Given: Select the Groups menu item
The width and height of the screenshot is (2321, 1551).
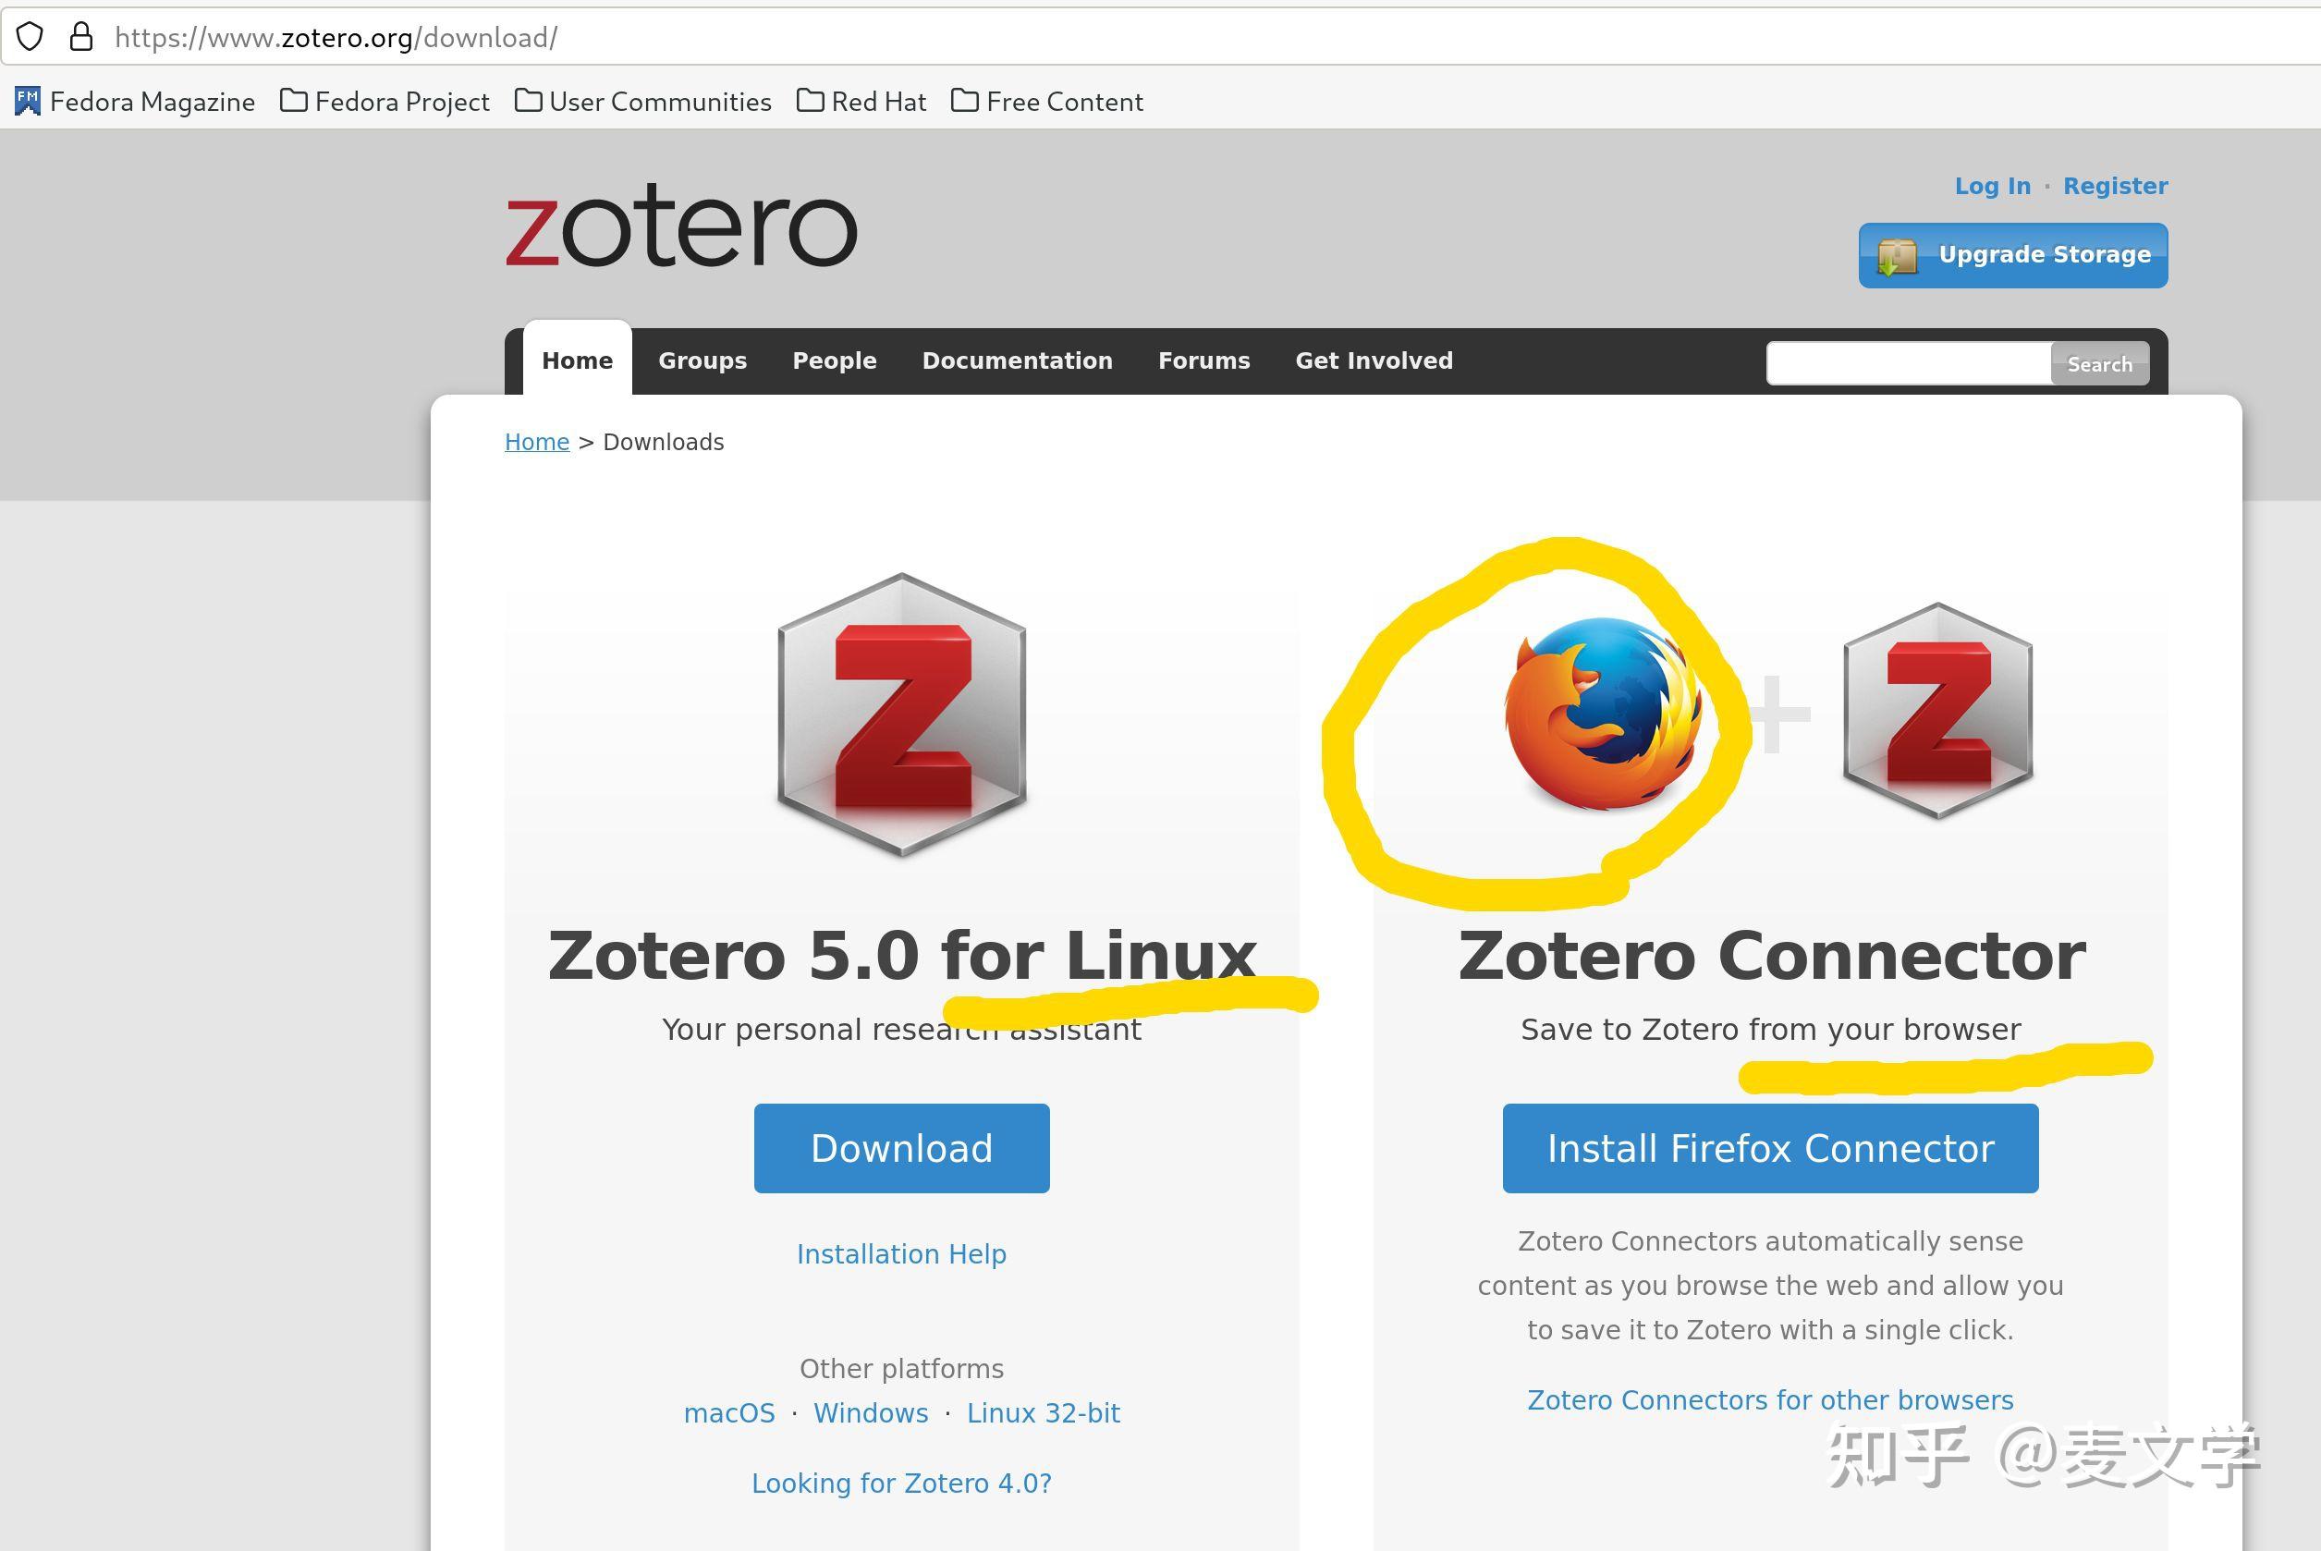Looking at the screenshot, I should pos(702,360).
